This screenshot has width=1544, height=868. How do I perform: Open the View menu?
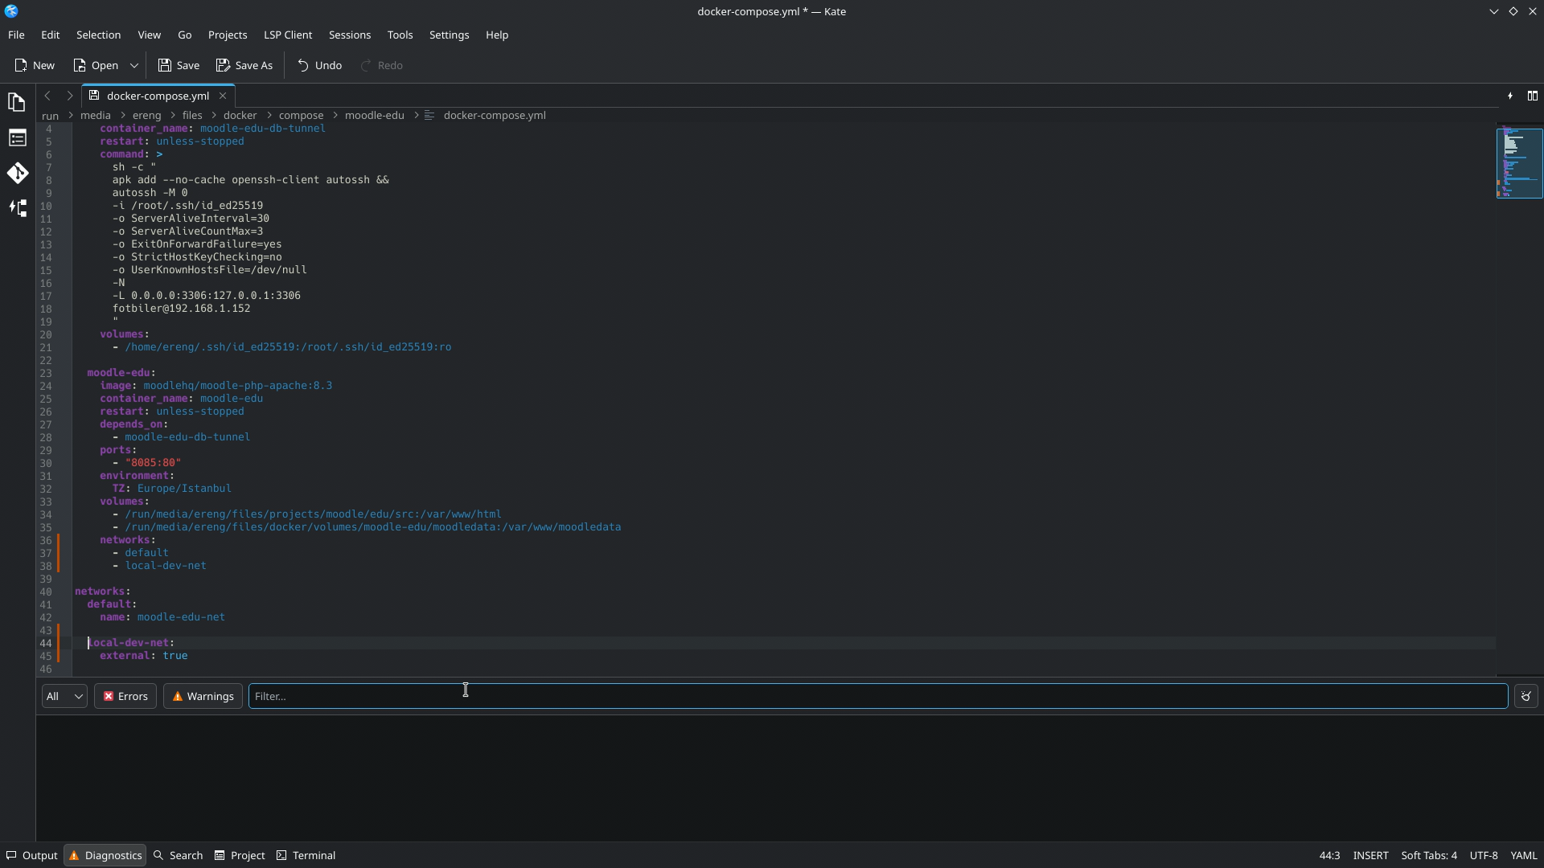pos(149,35)
